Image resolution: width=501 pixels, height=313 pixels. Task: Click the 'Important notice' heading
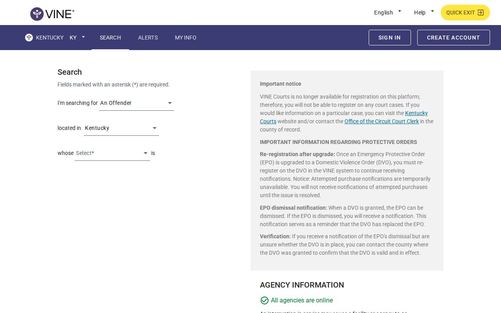point(281,84)
